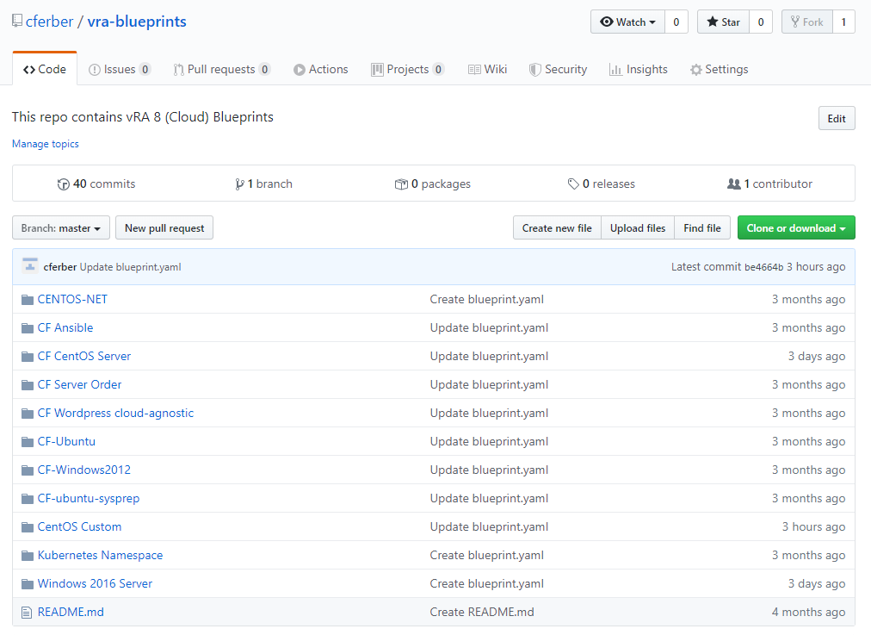Click the Edit description button
Image resolution: width=871 pixels, height=635 pixels.
(x=837, y=118)
